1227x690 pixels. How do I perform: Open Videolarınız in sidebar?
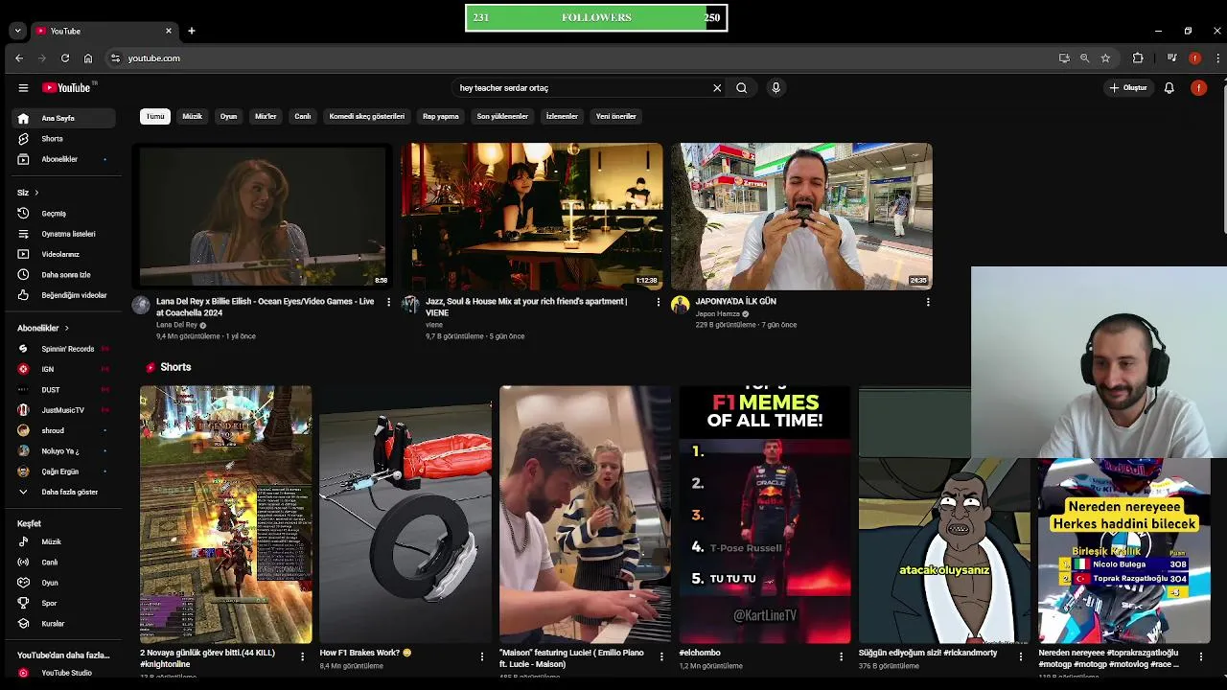pos(64,254)
